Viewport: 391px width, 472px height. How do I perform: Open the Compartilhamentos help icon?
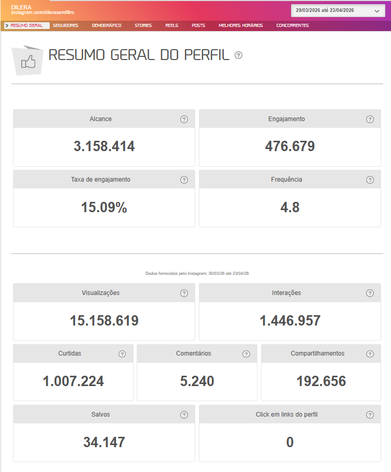pyautogui.click(x=370, y=354)
